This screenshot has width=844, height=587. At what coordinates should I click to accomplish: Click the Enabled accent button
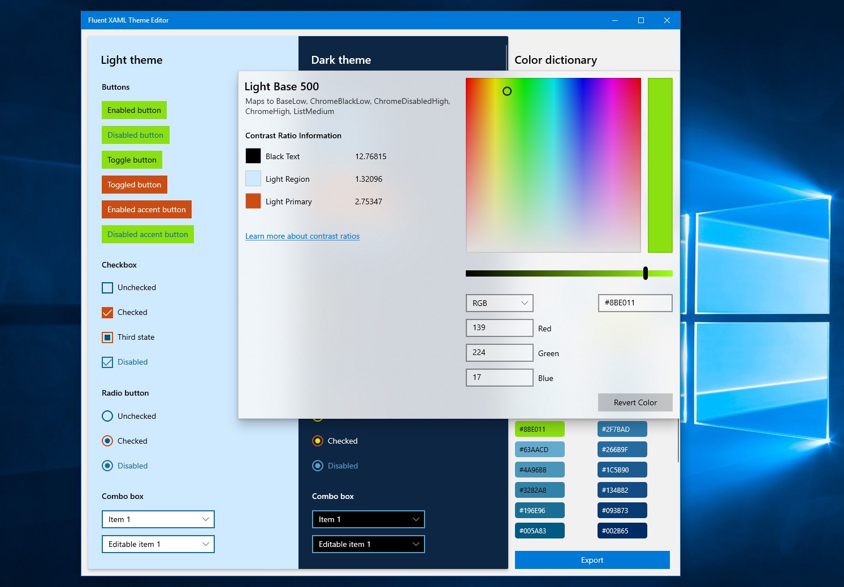(146, 209)
